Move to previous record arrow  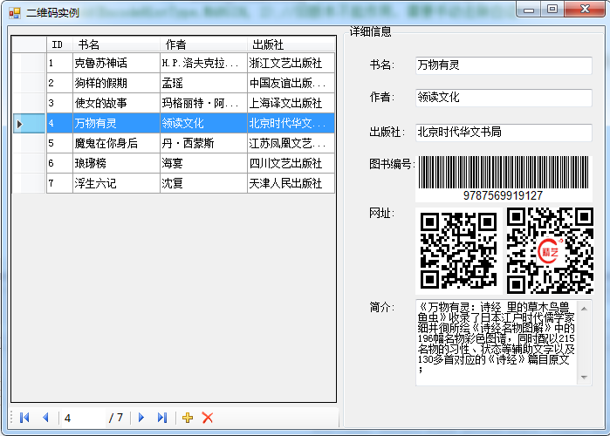45,418
